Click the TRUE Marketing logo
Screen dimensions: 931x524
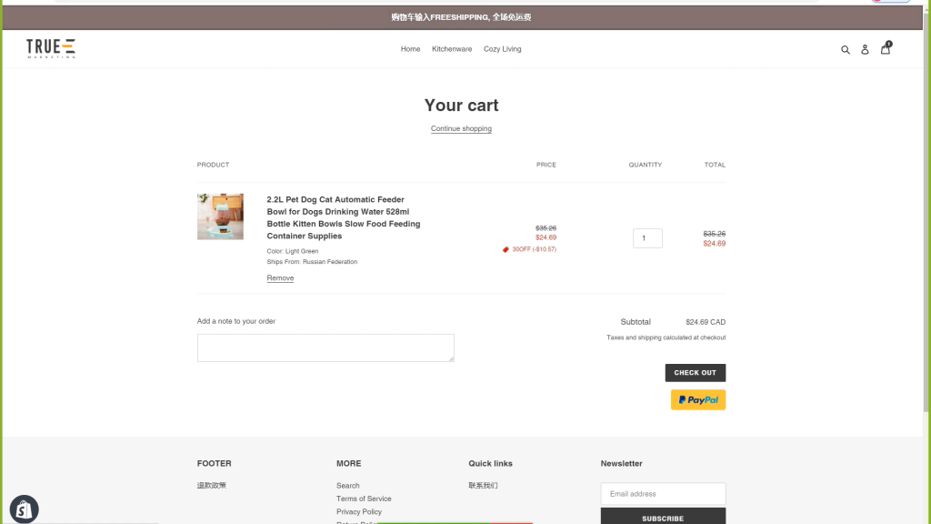coord(51,47)
